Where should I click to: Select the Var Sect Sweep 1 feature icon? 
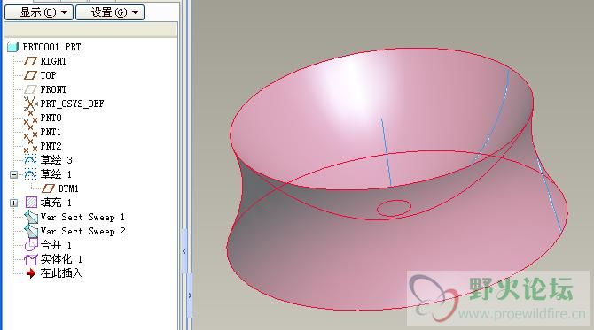tap(31, 218)
